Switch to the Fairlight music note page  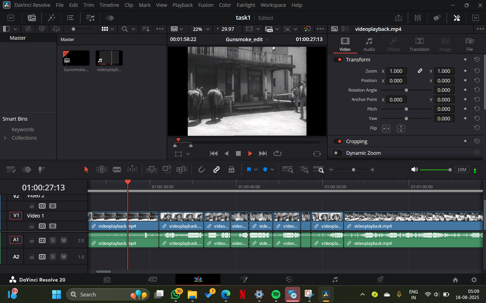pyautogui.click(x=335, y=279)
